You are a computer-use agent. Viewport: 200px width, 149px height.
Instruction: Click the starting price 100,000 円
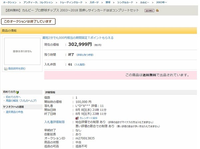point(83,102)
